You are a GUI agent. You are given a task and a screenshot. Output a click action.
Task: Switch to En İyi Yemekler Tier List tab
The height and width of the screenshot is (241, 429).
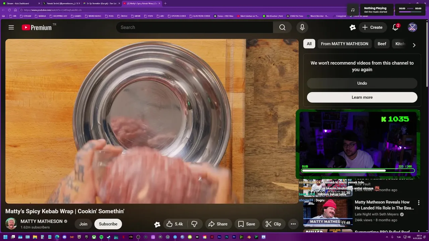[101, 3]
